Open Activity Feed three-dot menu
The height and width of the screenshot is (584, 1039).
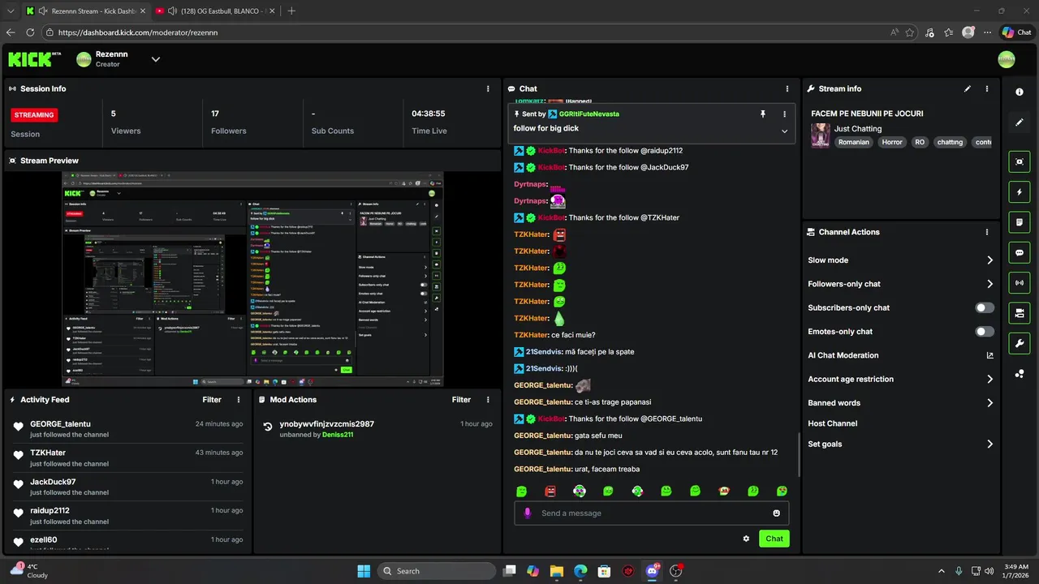239,399
